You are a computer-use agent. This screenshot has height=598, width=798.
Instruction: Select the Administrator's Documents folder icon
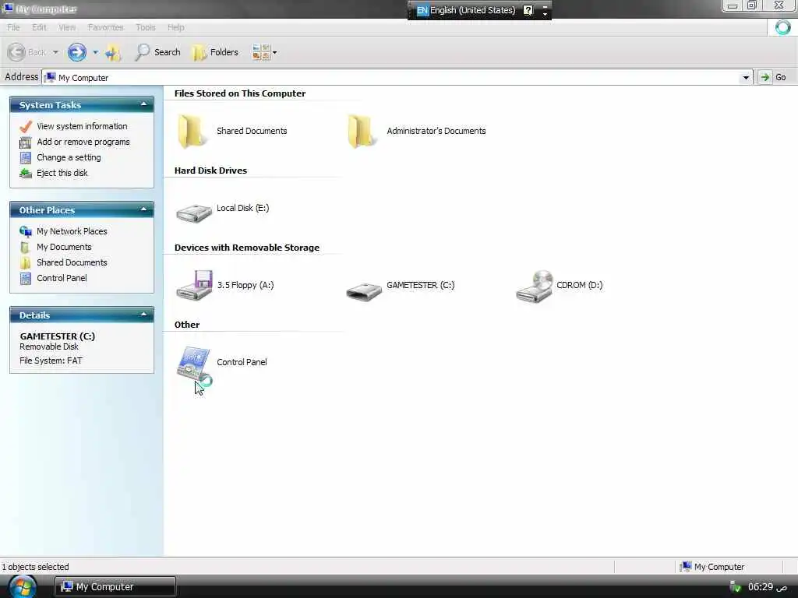click(362, 132)
